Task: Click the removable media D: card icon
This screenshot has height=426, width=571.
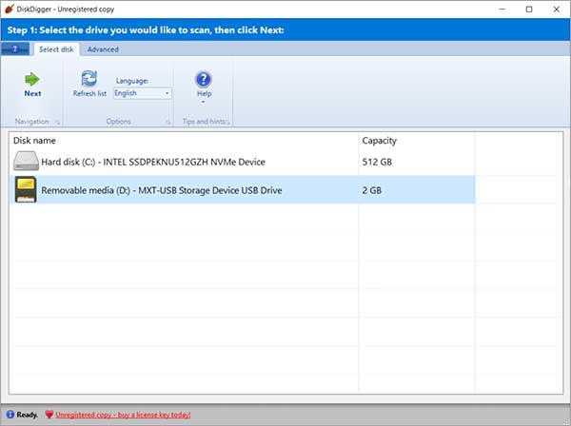Action: point(26,190)
